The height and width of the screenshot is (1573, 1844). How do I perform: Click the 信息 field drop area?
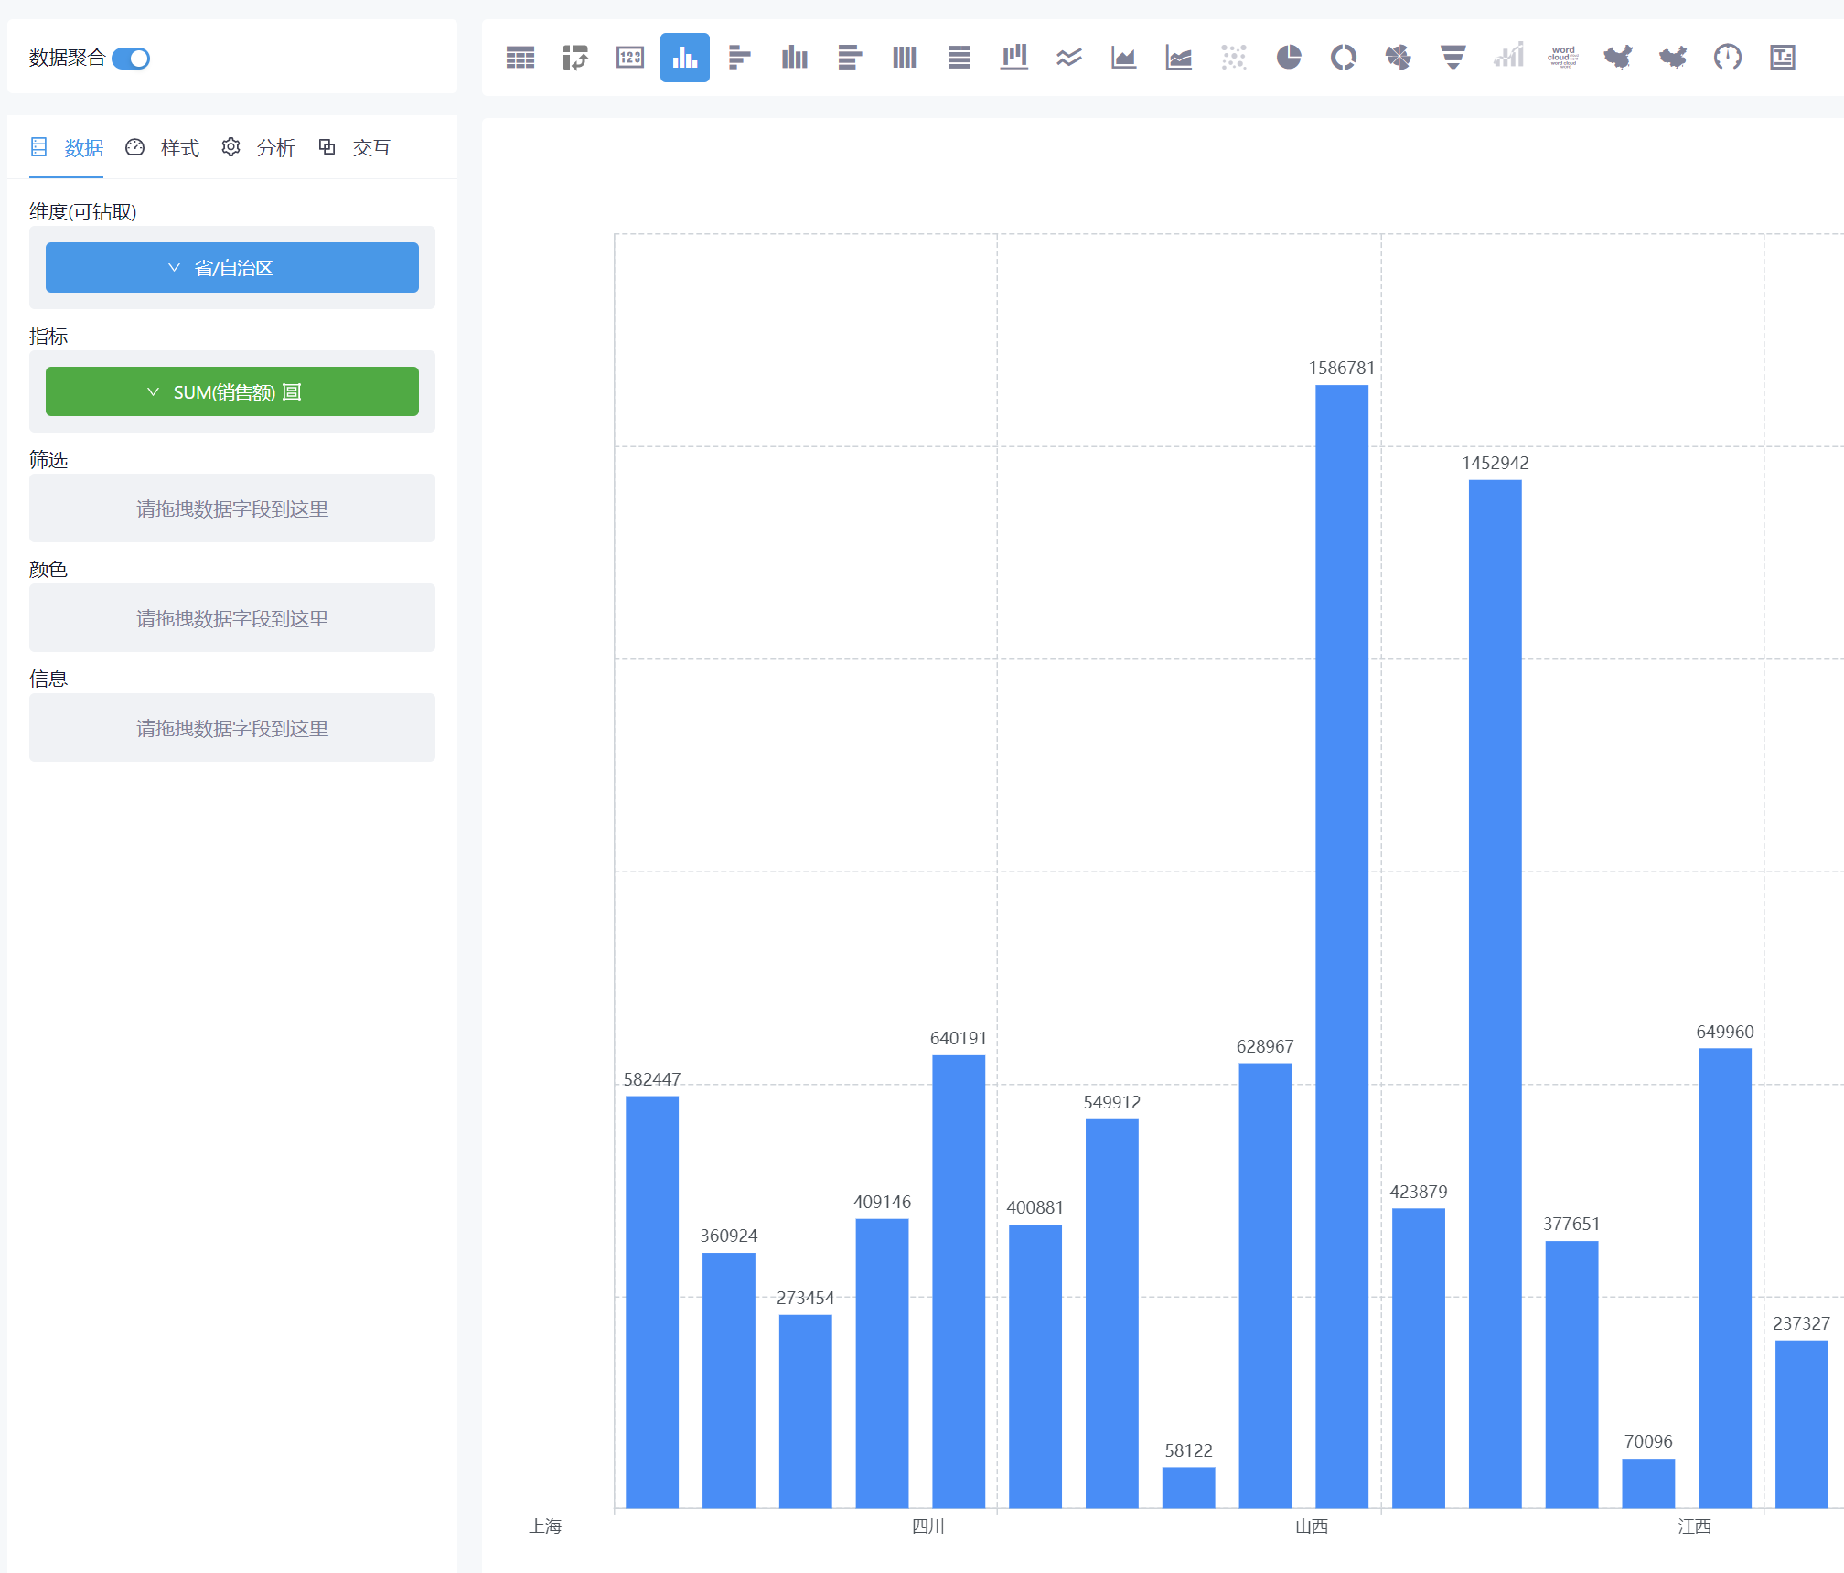pos(232,728)
